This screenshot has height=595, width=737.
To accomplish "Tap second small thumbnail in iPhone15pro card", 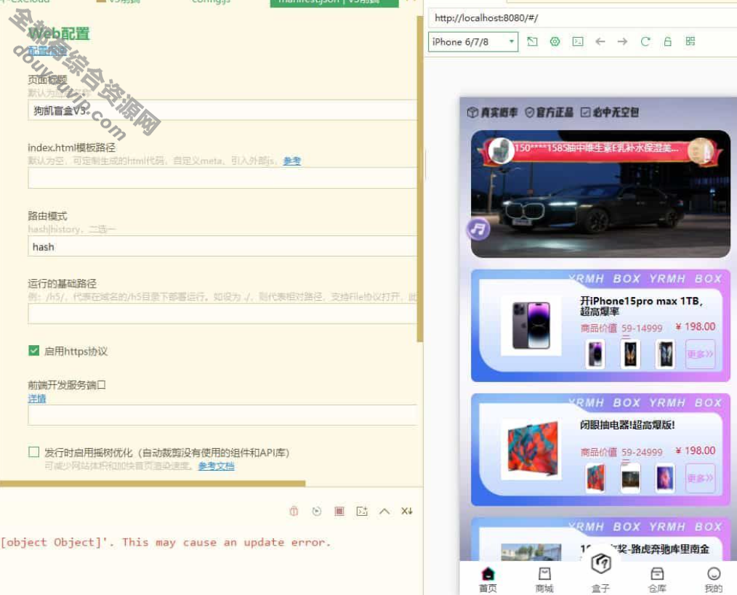I will click(x=630, y=354).
